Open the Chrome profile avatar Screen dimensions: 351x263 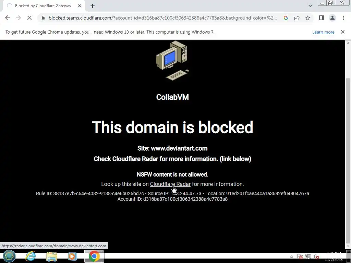coord(332,18)
